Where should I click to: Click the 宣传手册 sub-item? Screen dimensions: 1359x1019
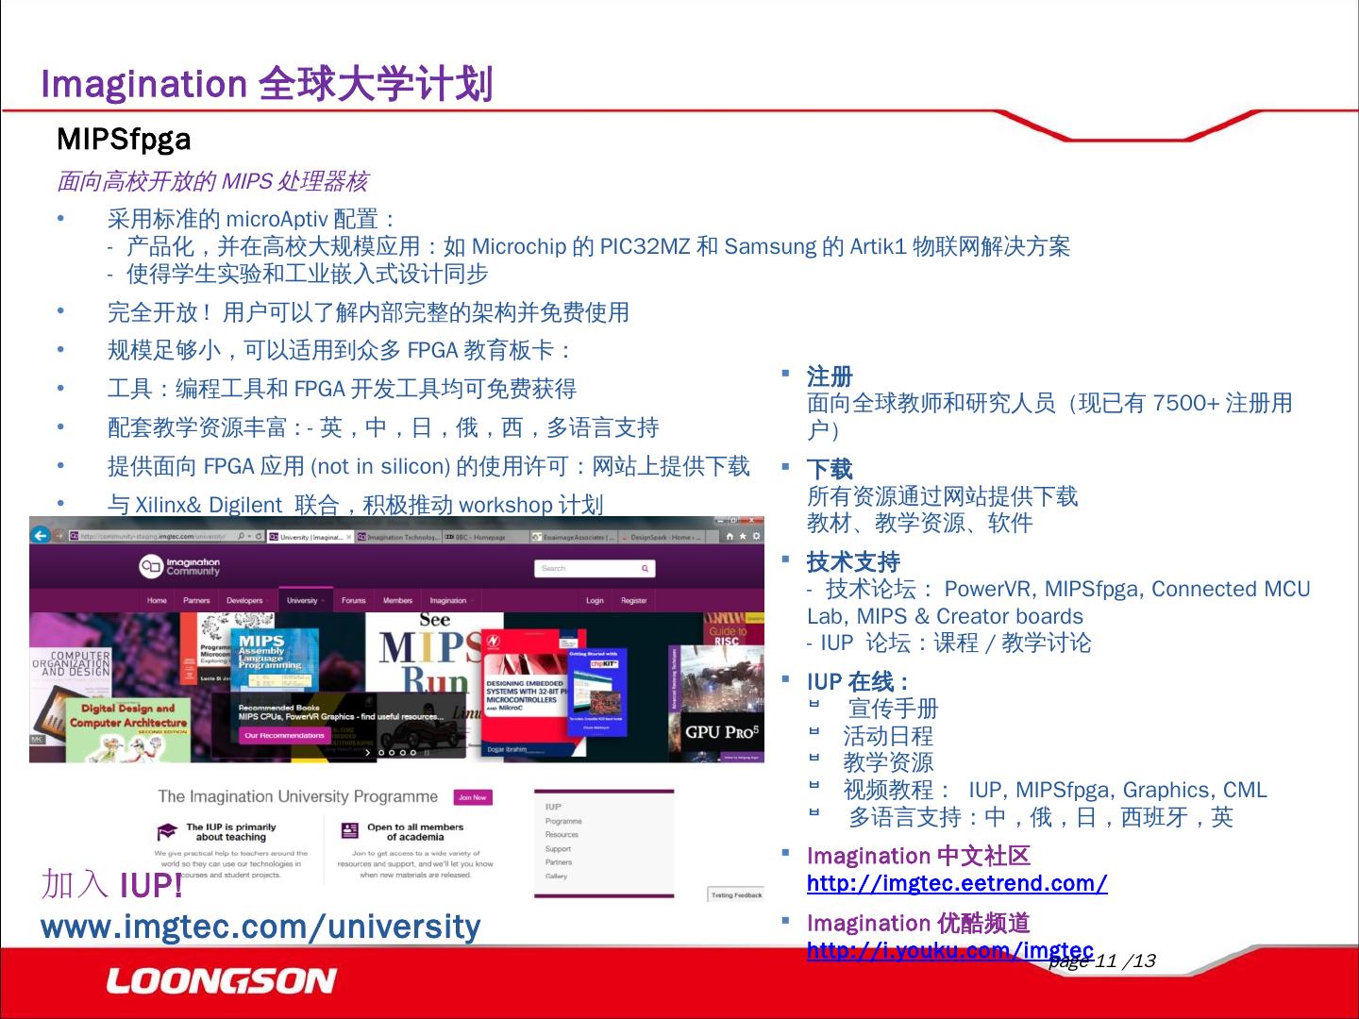click(x=894, y=709)
